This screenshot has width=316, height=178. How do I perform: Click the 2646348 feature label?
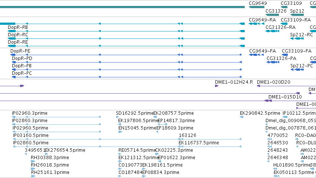tap(277, 158)
